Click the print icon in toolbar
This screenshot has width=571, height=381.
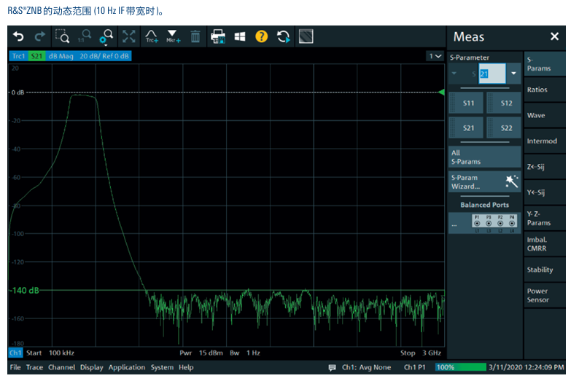[x=218, y=36]
